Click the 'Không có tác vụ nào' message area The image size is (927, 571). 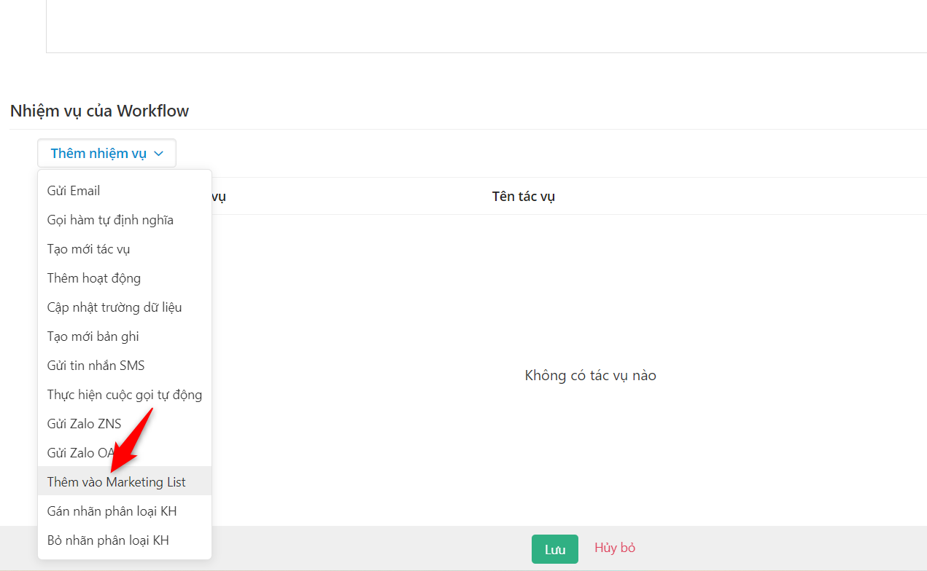[x=591, y=375]
